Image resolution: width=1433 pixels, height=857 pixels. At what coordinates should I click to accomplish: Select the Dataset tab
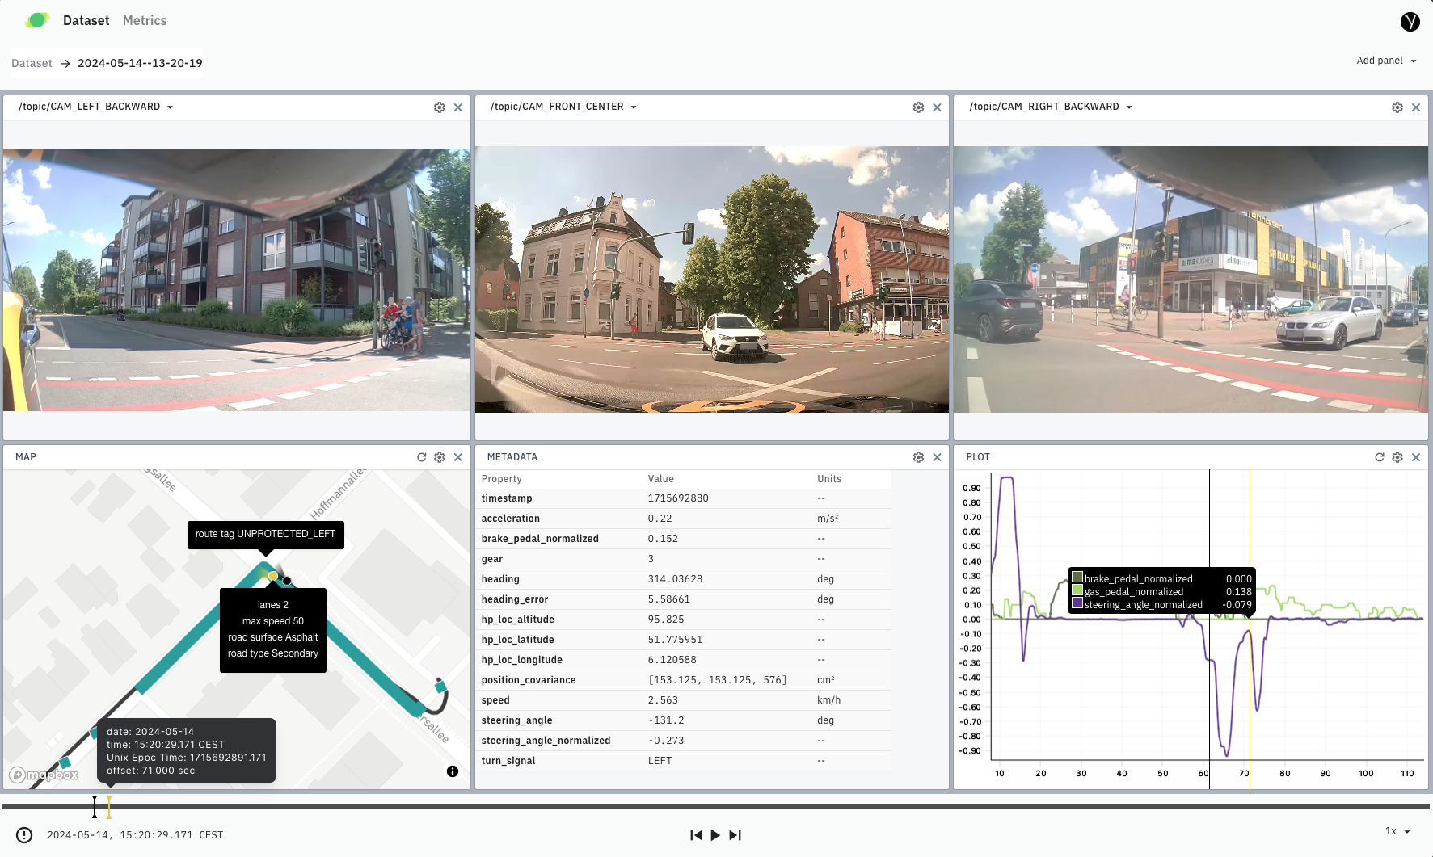(86, 21)
